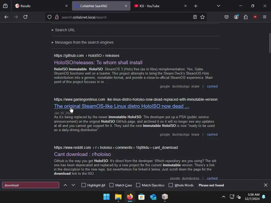
Task: Reload the current search page
Action: pyautogui.click(x=25, y=17)
